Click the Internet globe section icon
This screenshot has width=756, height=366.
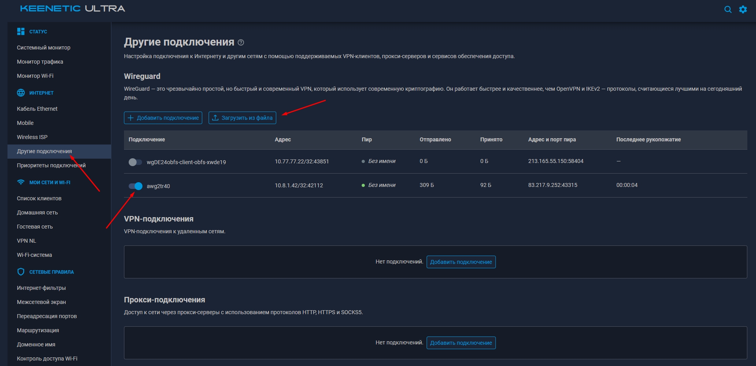point(21,93)
